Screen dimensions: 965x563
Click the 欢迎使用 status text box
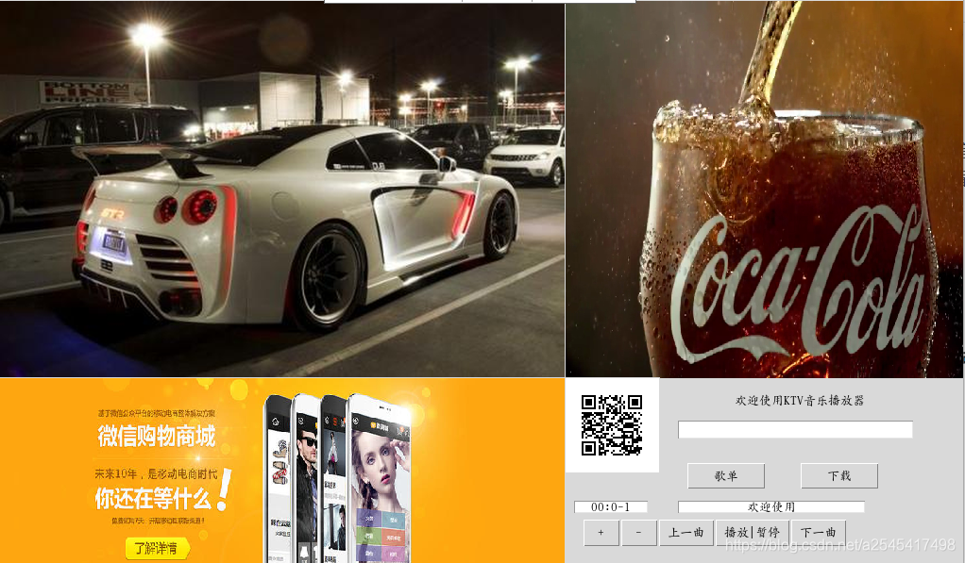click(771, 507)
